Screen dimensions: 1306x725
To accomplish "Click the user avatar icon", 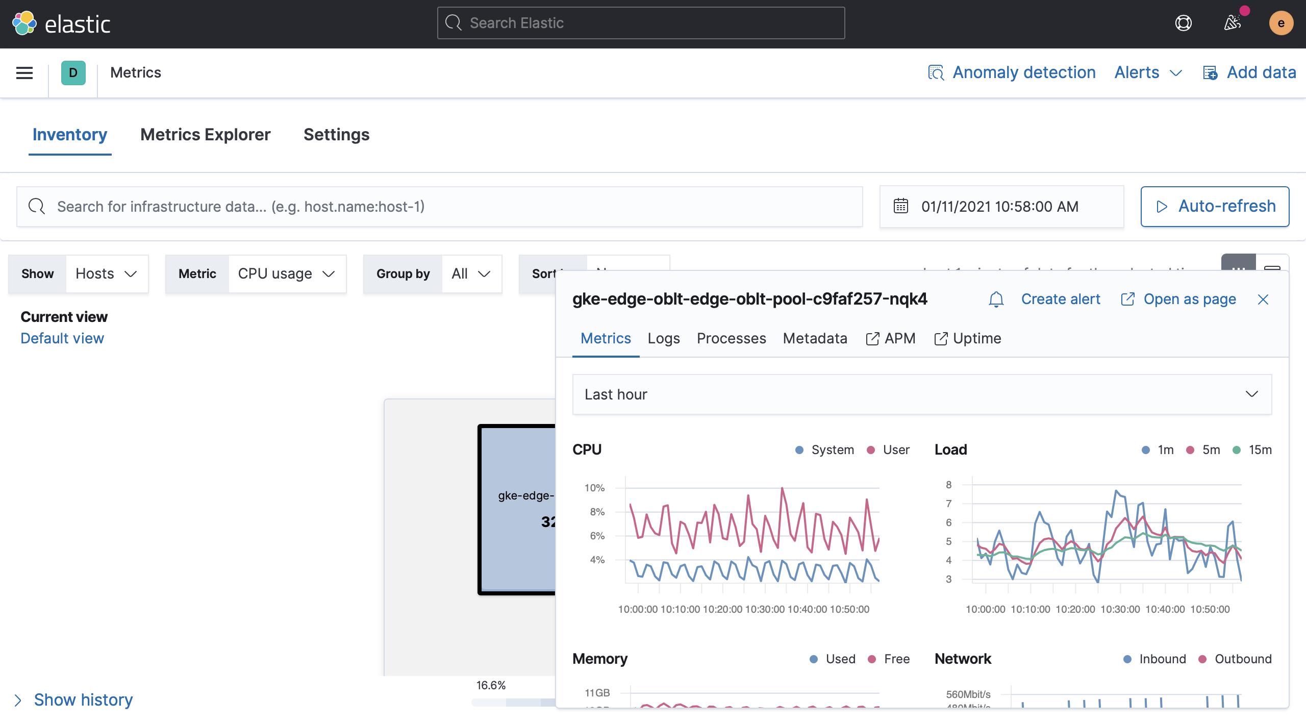I will pyautogui.click(x=1280, y=23).
